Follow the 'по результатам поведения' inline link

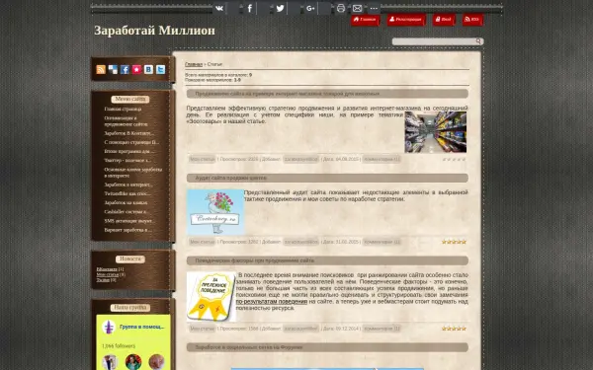pyautogui.click(x=272, y=302)
